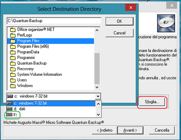Click the d: dati drive icon
The height and width of the screenshot is (140, 181).
[10, 109]
